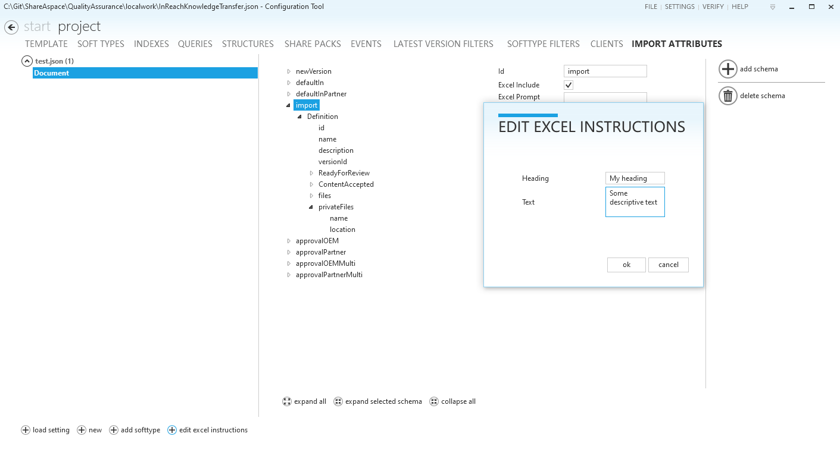Click the back arrow icon

click(11, 27)
